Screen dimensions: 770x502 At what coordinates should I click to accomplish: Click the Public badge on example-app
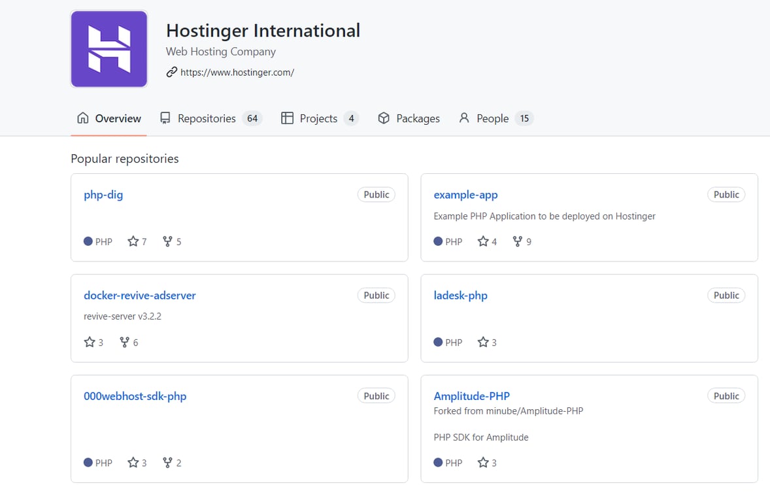[x=726, y=194]
